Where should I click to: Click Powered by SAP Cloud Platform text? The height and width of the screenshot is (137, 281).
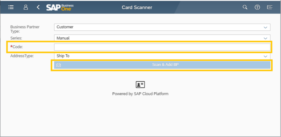click(x=140, y=94)
